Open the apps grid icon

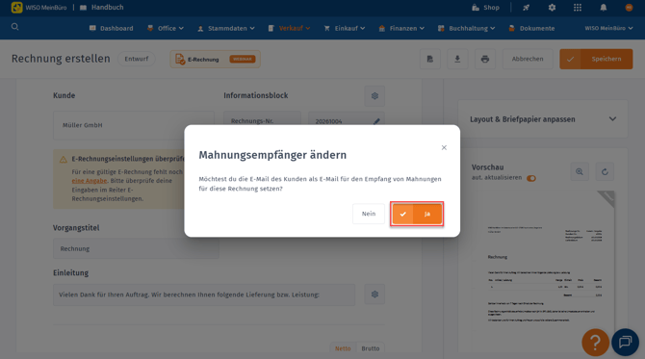[x=578, y=8]
